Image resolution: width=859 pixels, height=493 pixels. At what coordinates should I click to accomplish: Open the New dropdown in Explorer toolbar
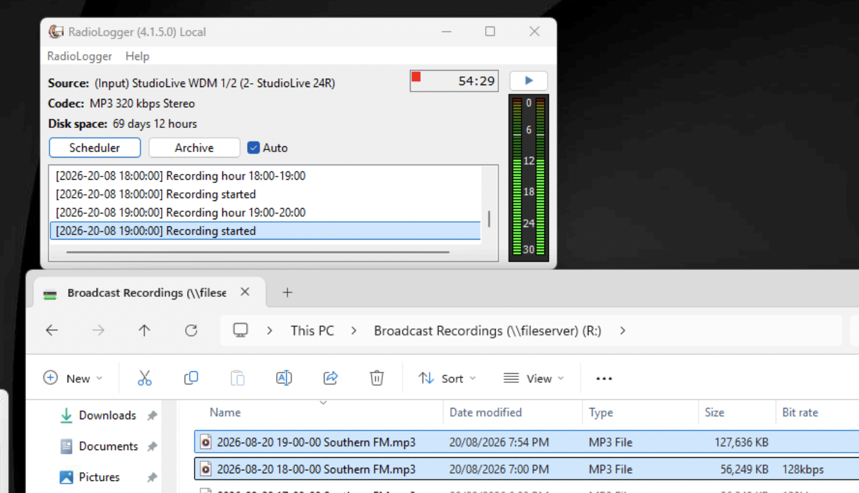click(73, 378)
